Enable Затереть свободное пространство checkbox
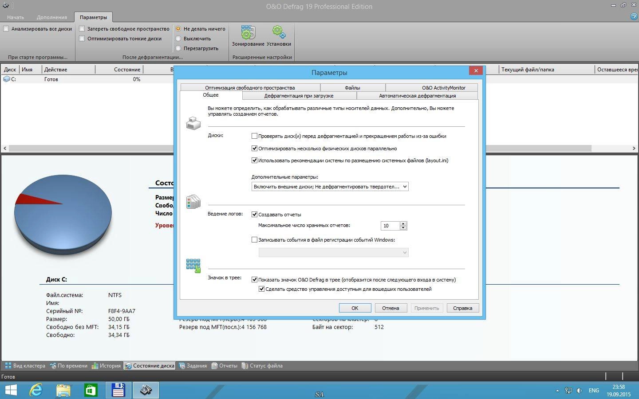Image resolution: width=639 pixels, height=399 pixels. (x=82, y=29)
